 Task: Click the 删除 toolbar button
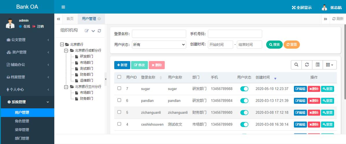[157, 65]
